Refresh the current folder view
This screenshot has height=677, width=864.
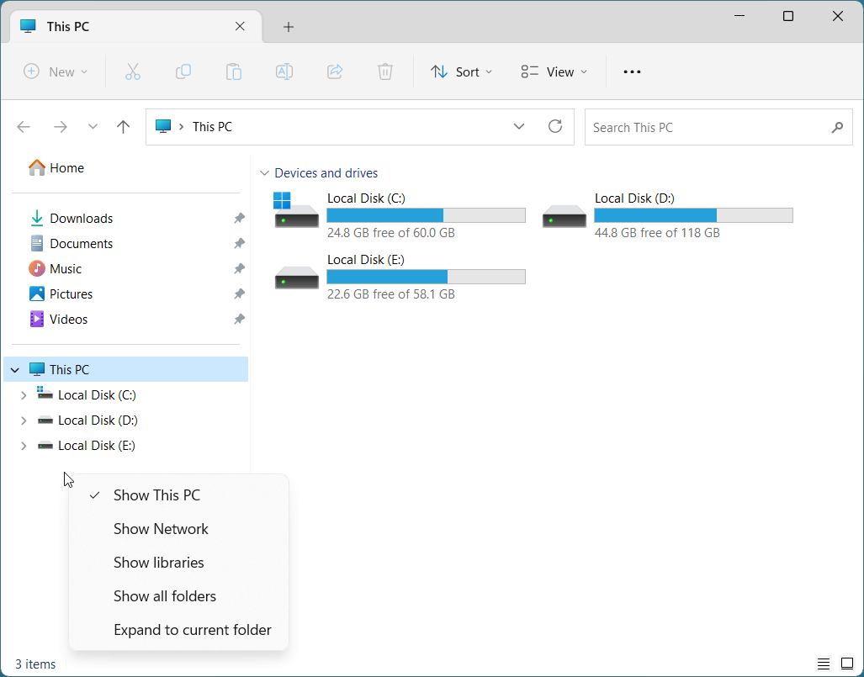click(x=555, y=126)
